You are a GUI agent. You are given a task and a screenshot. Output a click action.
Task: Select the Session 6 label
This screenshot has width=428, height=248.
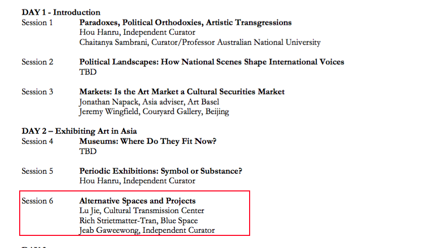click(37, 201)
